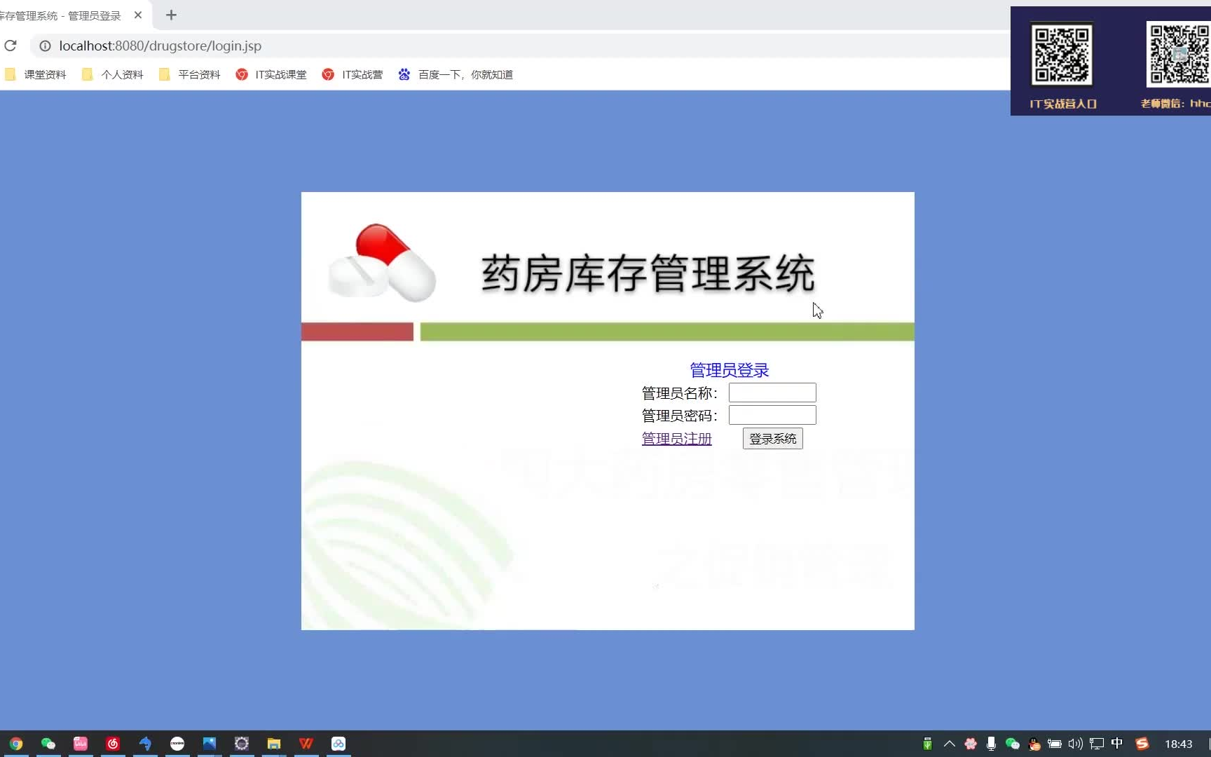1211x757 pixels.
Task: Toggle the Chinese input mode indicator
Action: [x=1116, y=743]
